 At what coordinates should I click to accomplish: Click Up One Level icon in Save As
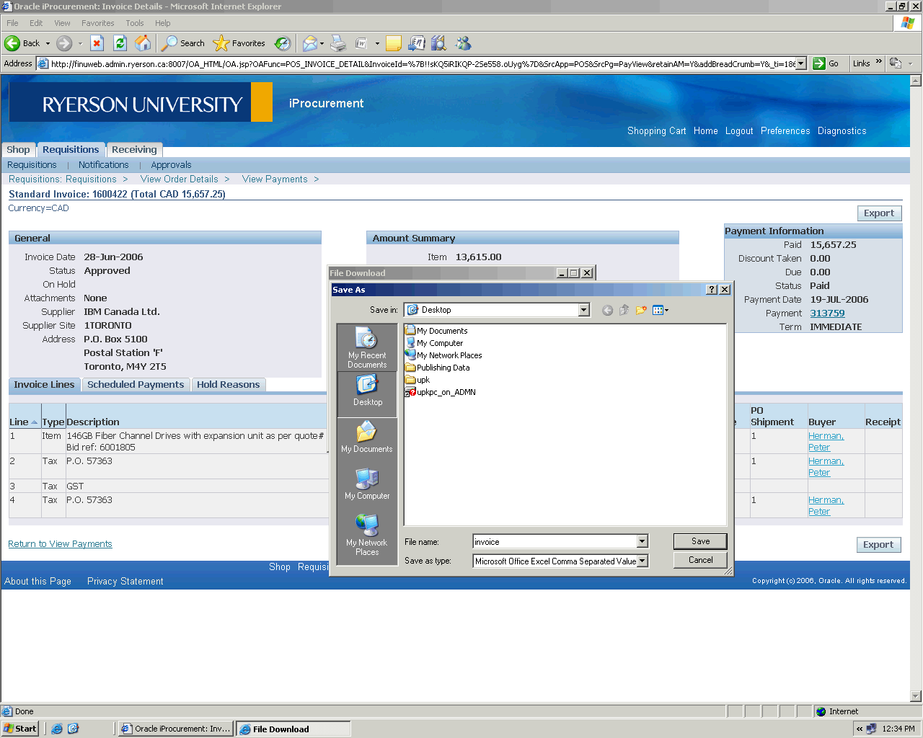[624, 310]
